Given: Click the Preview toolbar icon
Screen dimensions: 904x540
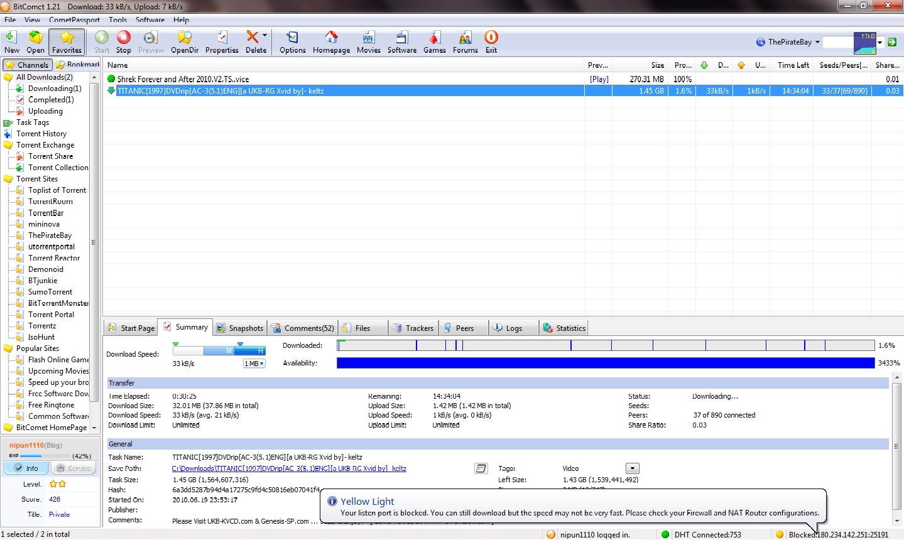Looking at the screenshot, I should (x=151, y=42).
